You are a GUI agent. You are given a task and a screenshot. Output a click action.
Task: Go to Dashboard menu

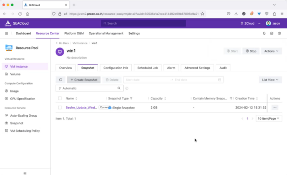(x=23, y=33)
